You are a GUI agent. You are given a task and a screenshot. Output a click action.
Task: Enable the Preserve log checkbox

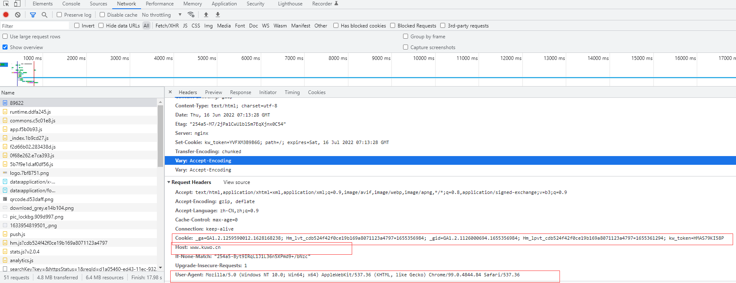click(x=59, y=15)
